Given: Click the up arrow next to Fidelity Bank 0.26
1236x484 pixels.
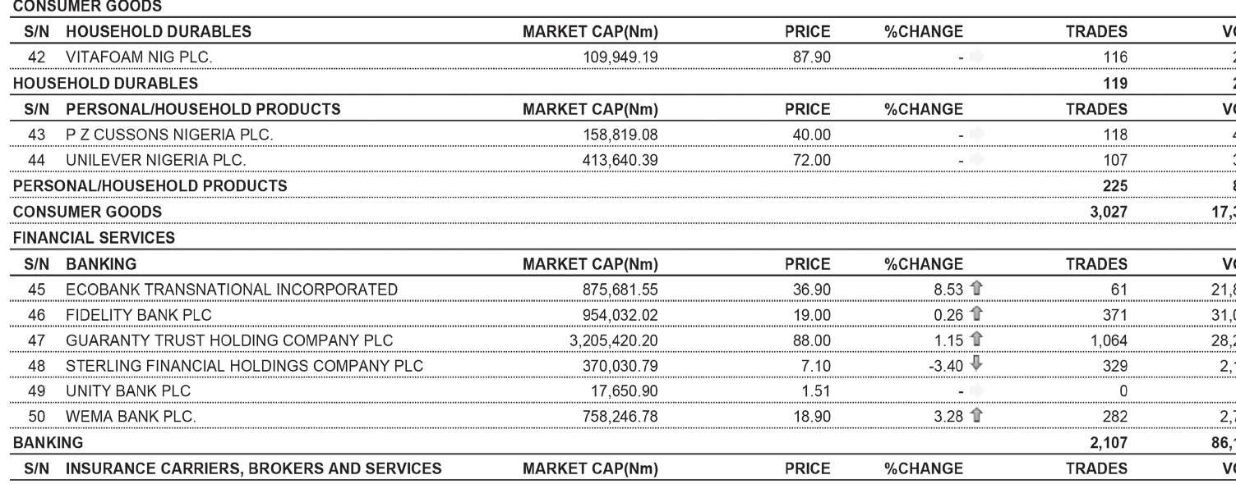Looking at the screenshot, I should point(976,313).
